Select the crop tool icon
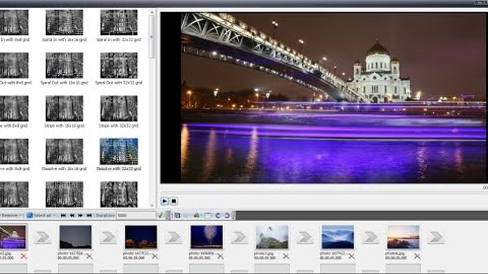 (178, 215)
